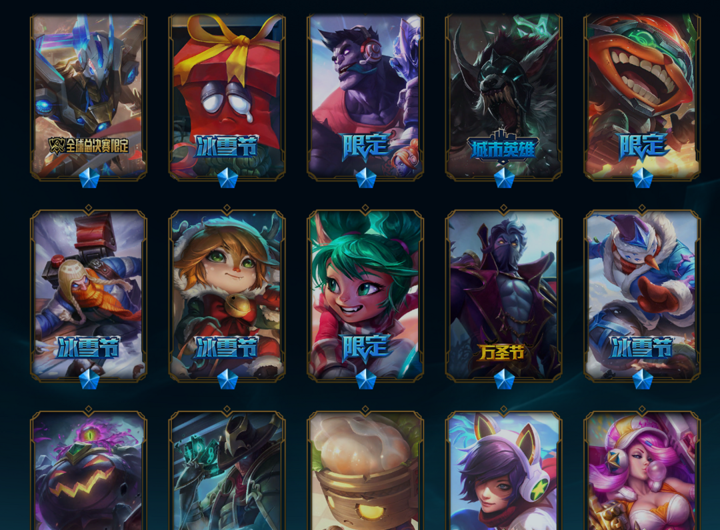
Task: Select the snowman with carrot nose skin card
Action: 642,296
